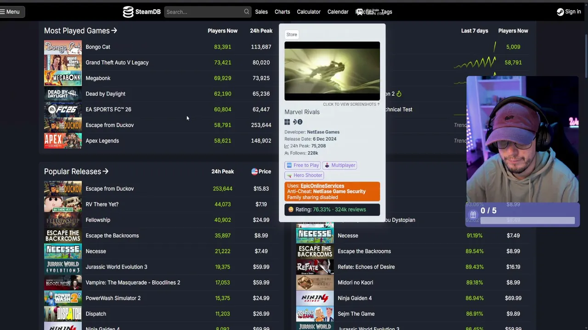
Task: Click the Apex Legends game thumbnail
Action: pos(63,141)
